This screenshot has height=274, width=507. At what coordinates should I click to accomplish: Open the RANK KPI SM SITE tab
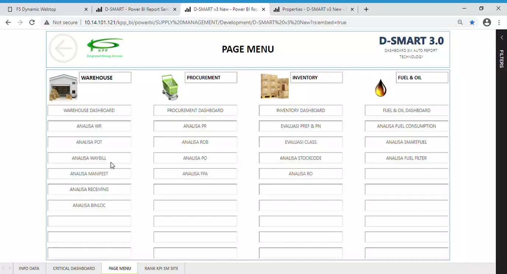click(161, 268)
